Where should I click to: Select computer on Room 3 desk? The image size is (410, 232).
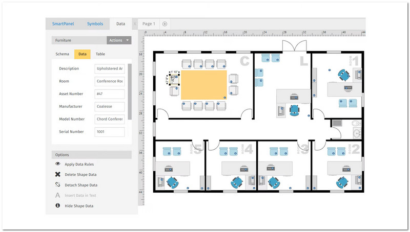[x=271, y=168]
